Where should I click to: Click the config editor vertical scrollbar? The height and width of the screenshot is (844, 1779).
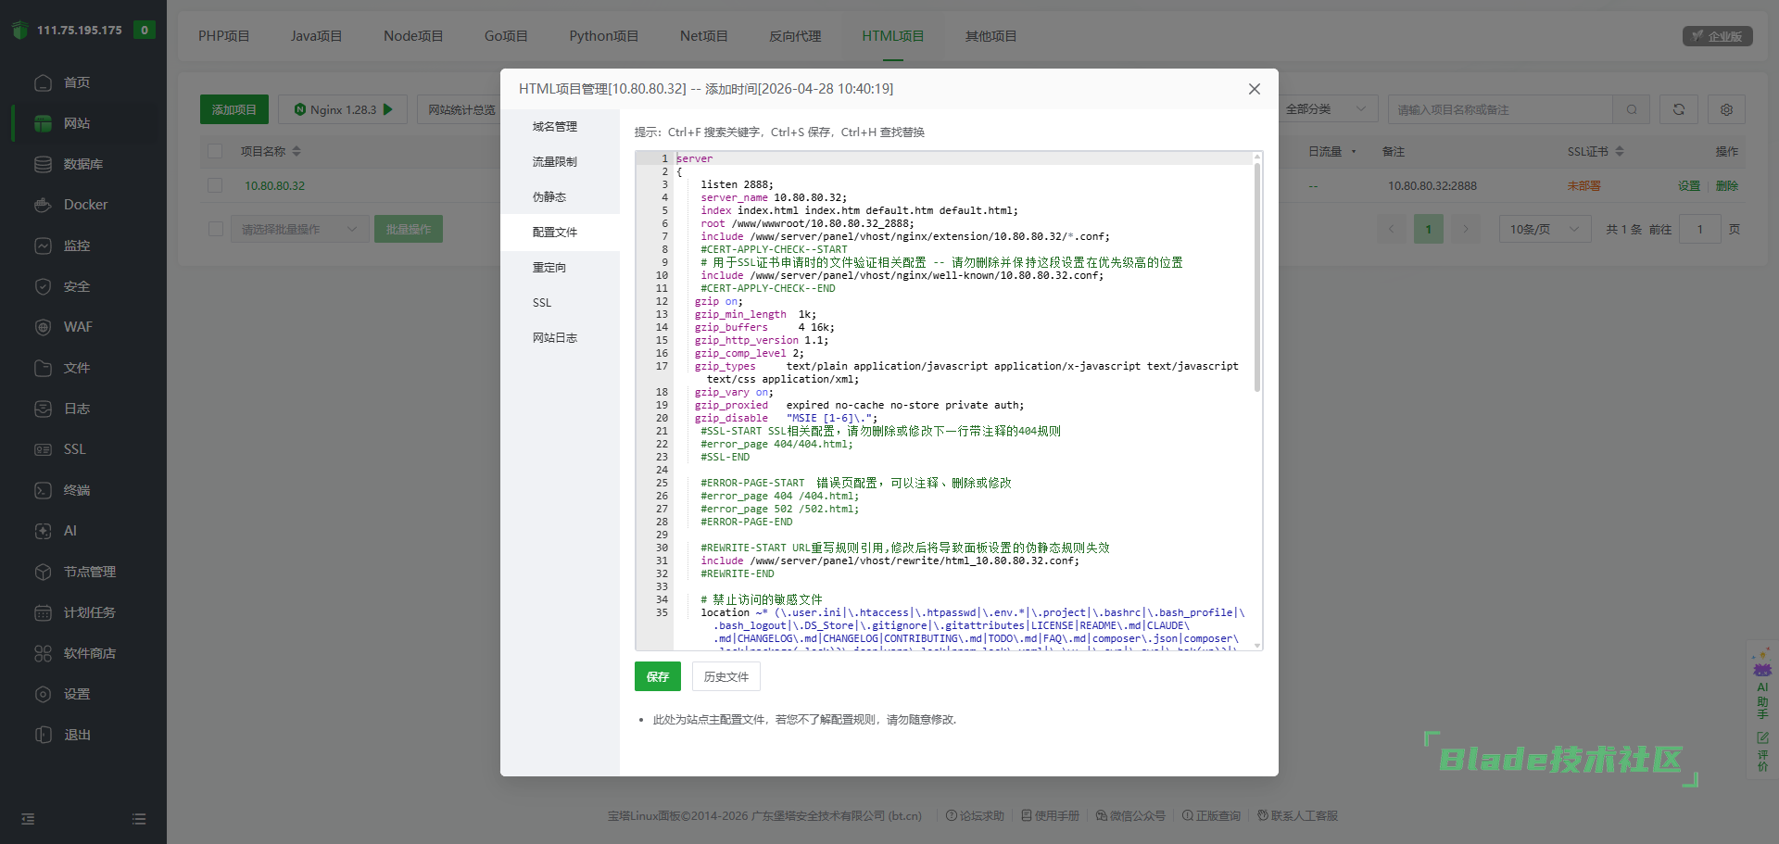1256,278
